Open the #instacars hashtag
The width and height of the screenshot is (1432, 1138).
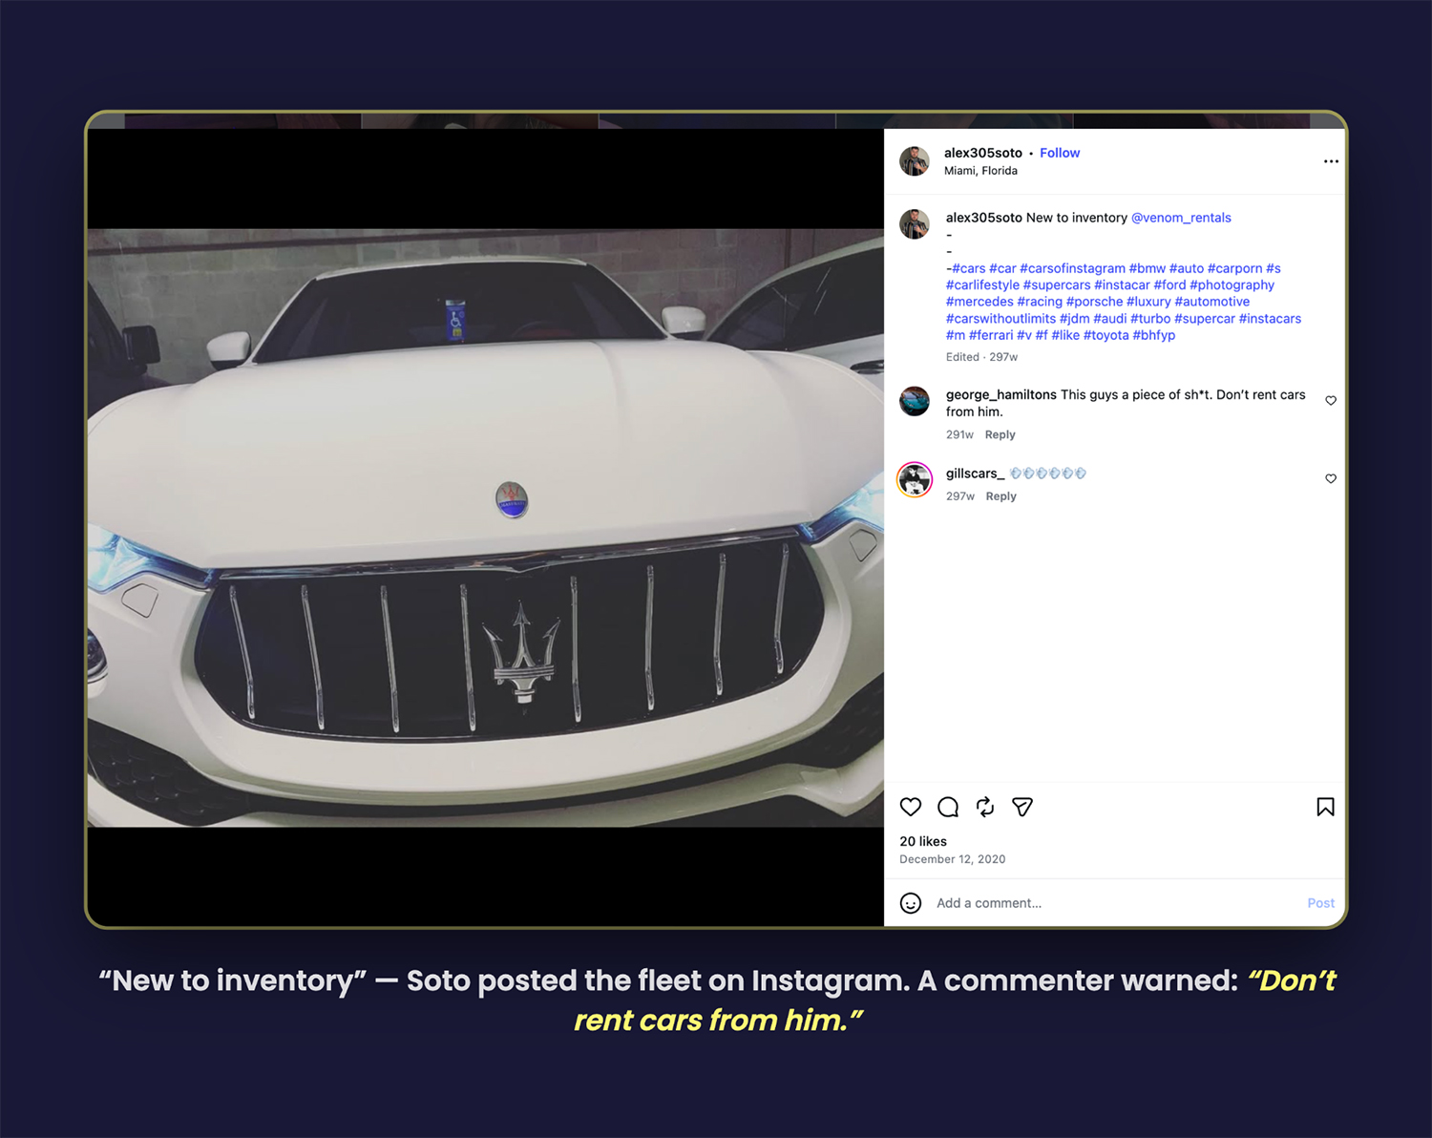1270,319
